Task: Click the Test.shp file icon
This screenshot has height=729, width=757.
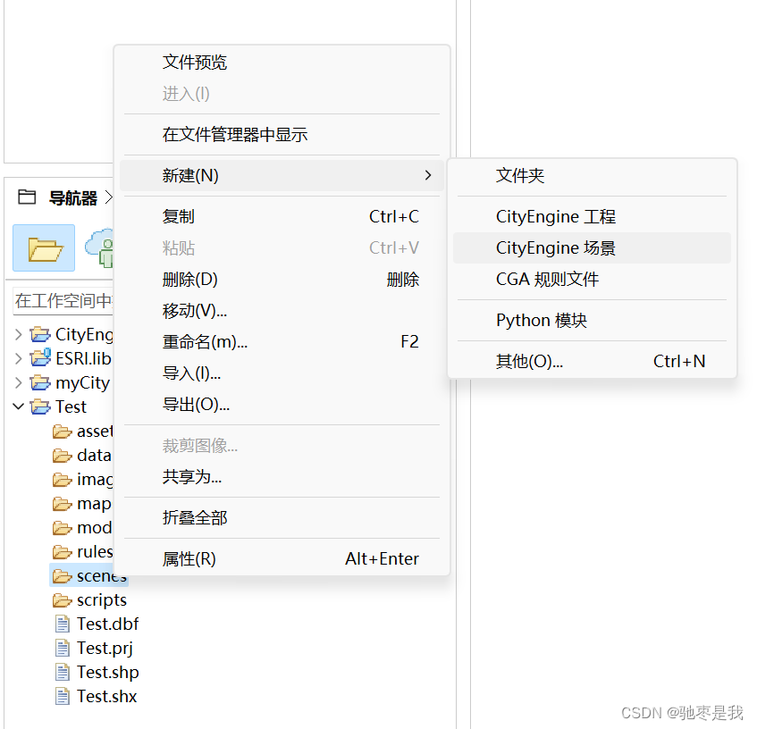Action: 63,672
